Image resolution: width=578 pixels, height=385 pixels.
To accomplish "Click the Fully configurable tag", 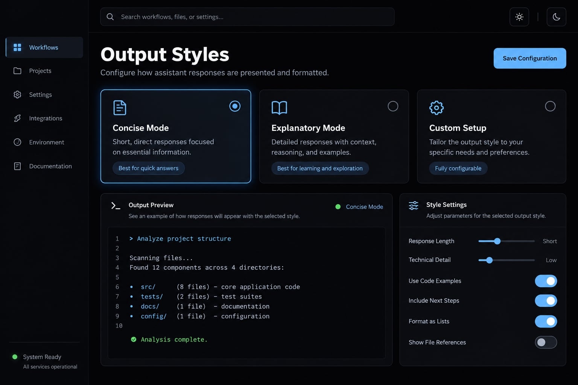I will [458, 168].
